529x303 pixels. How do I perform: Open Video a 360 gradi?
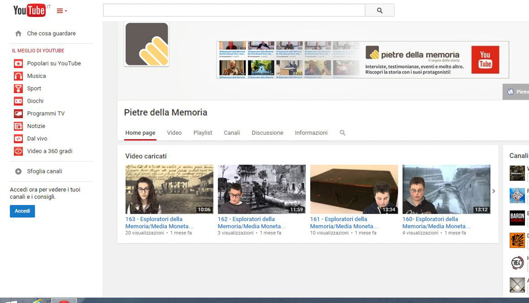click(50, 151)
